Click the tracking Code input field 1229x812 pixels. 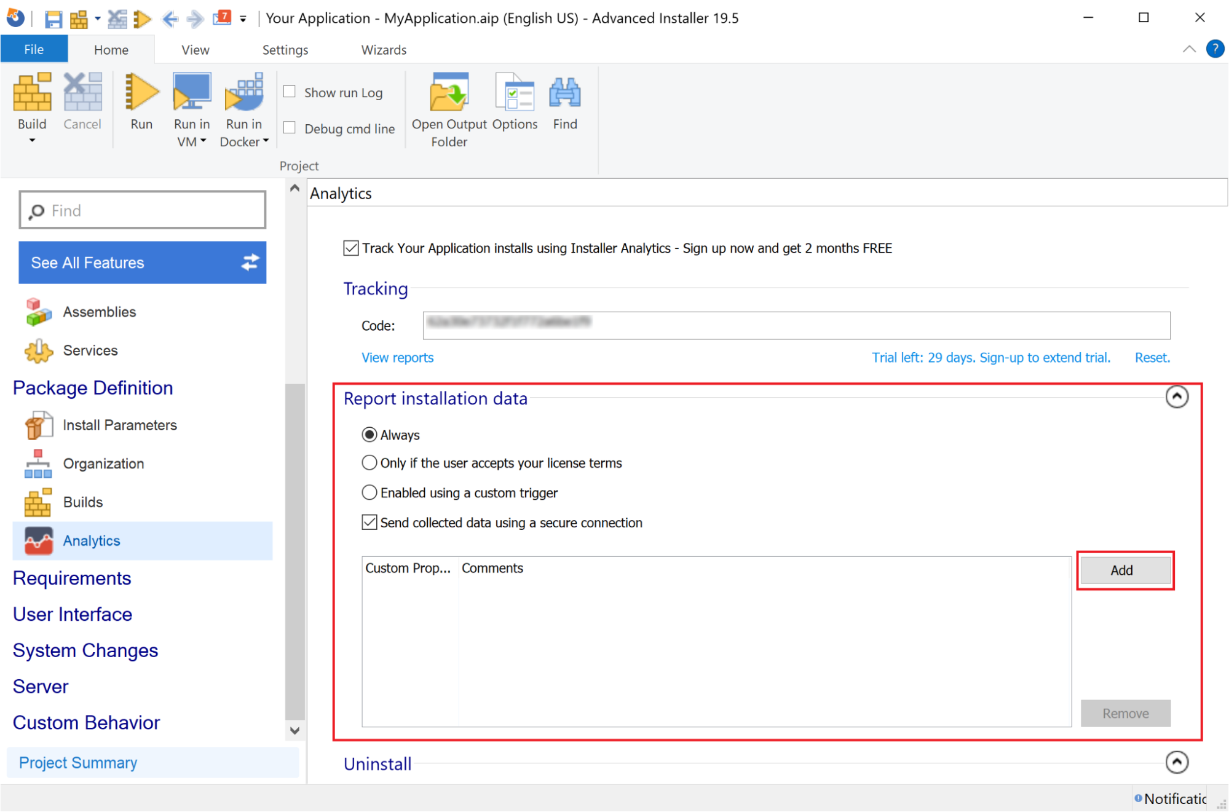tap(796, 325)
